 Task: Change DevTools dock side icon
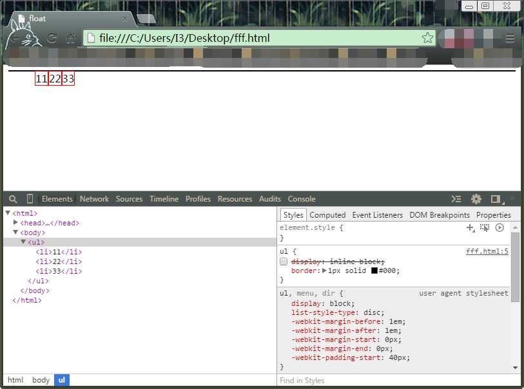[496, 200]
